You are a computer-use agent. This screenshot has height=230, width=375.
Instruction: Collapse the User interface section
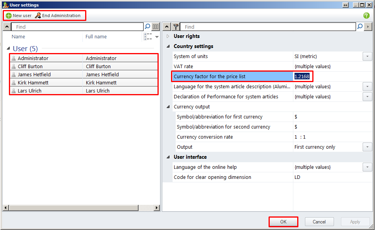pos(168,157)
